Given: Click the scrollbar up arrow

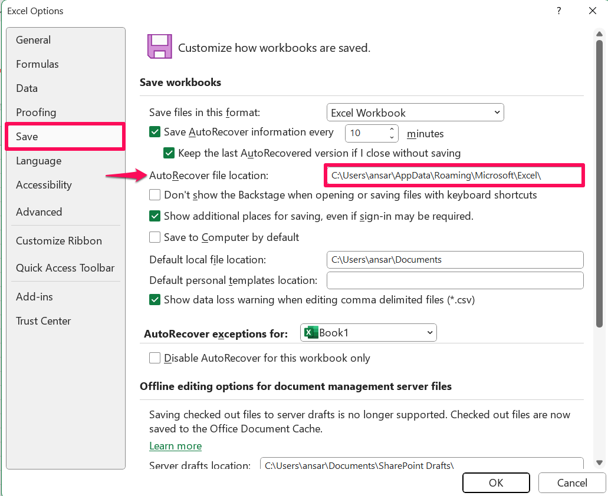Looking at the screenshot, I should (599, 34).
